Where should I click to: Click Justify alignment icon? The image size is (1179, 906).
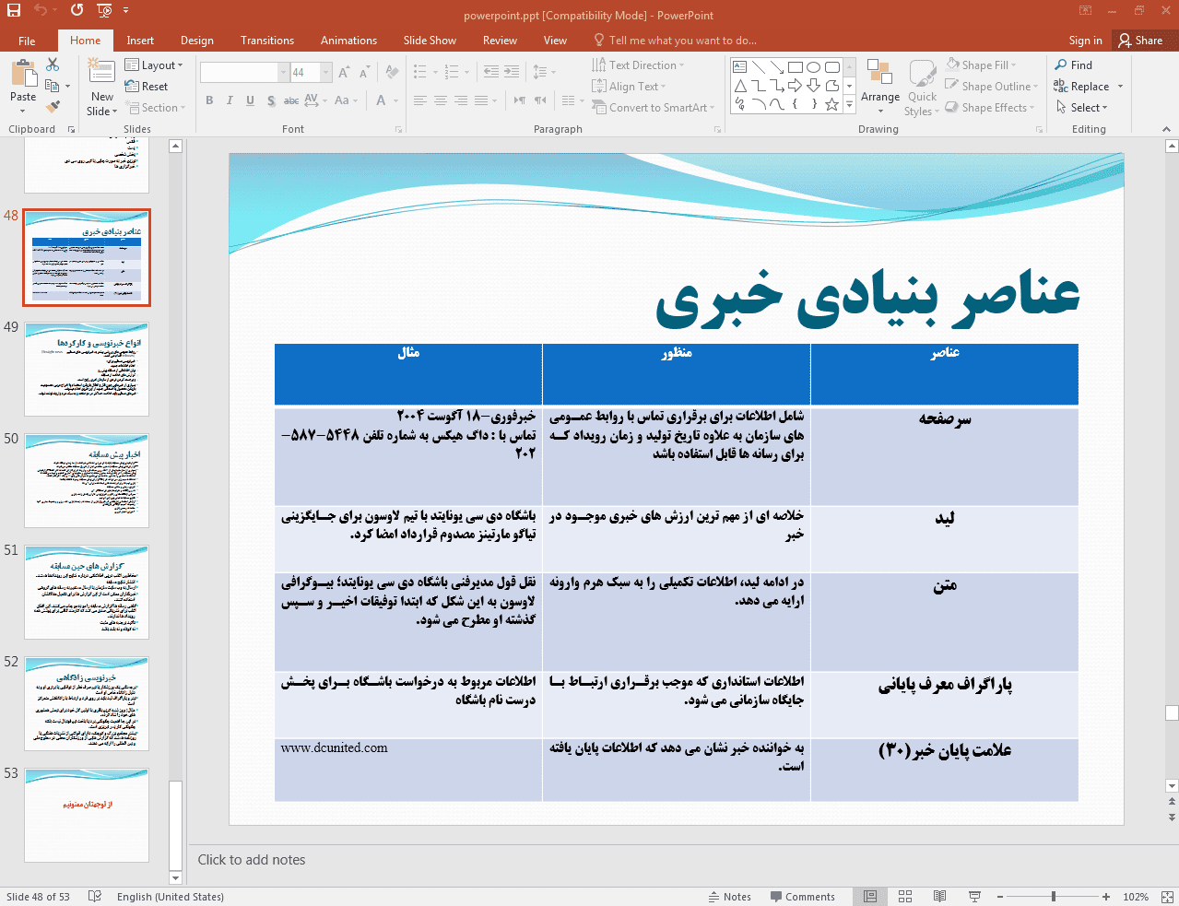point(481,100)
